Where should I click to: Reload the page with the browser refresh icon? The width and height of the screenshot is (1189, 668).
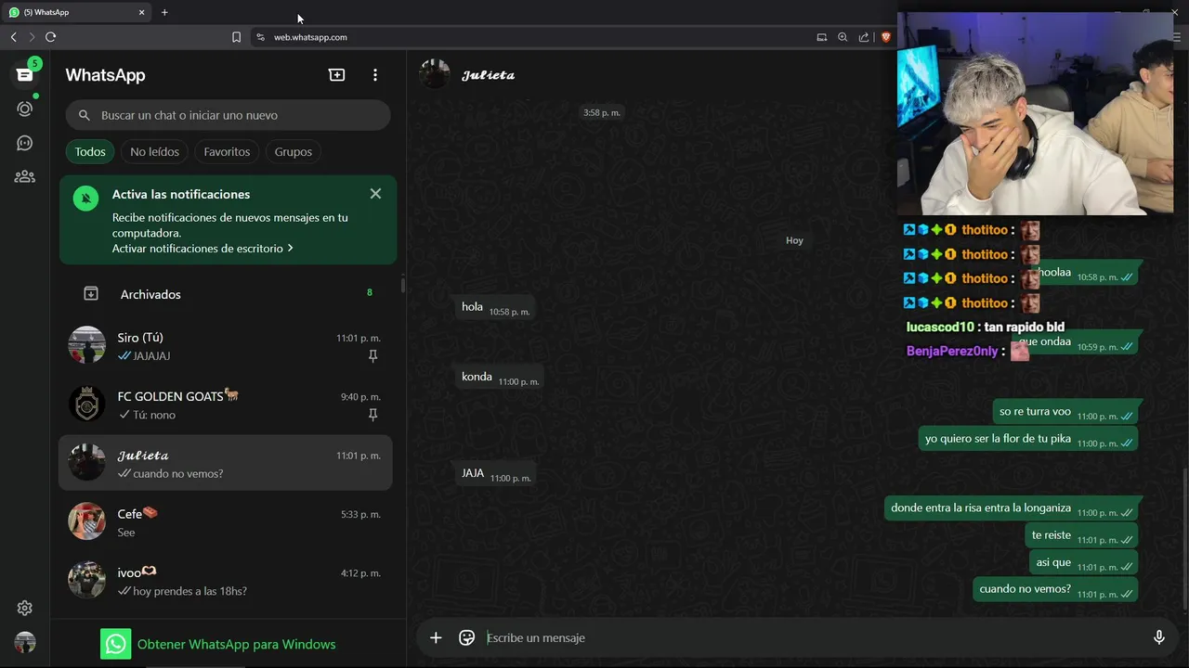pyautogui.click(x=50, y=37)
